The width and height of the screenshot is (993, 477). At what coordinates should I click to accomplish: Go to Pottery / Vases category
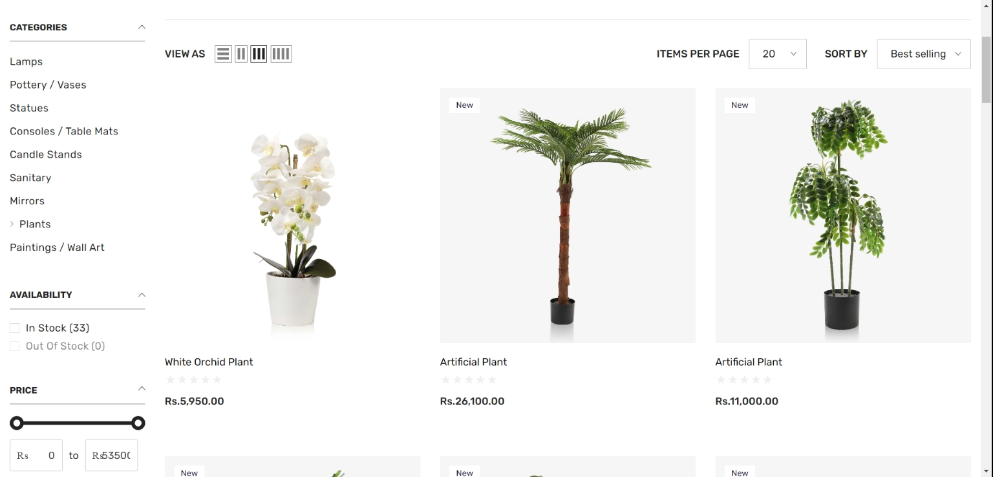pyautogui.click(x=48, y=85)
